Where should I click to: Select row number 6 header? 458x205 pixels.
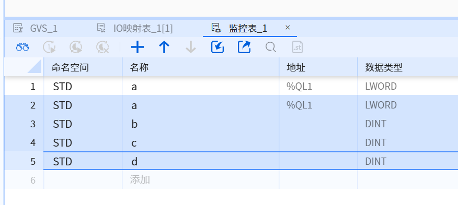[24, 179]
